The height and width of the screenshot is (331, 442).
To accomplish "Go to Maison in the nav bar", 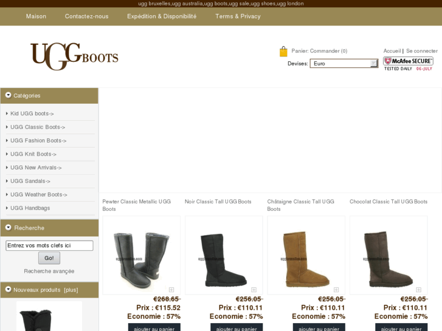I will coord(36,16).
